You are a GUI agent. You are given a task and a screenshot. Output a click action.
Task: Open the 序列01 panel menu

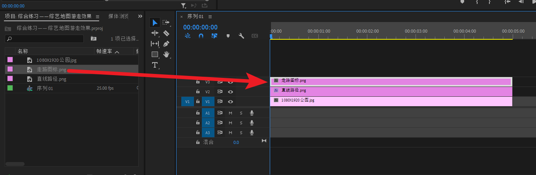(x=210, y=17)
